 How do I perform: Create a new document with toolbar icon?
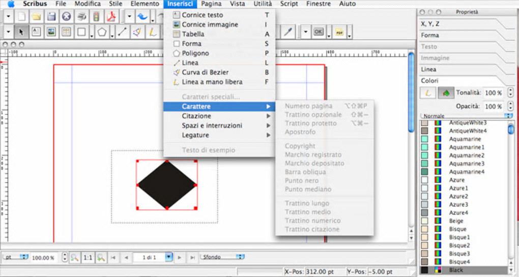21,16
